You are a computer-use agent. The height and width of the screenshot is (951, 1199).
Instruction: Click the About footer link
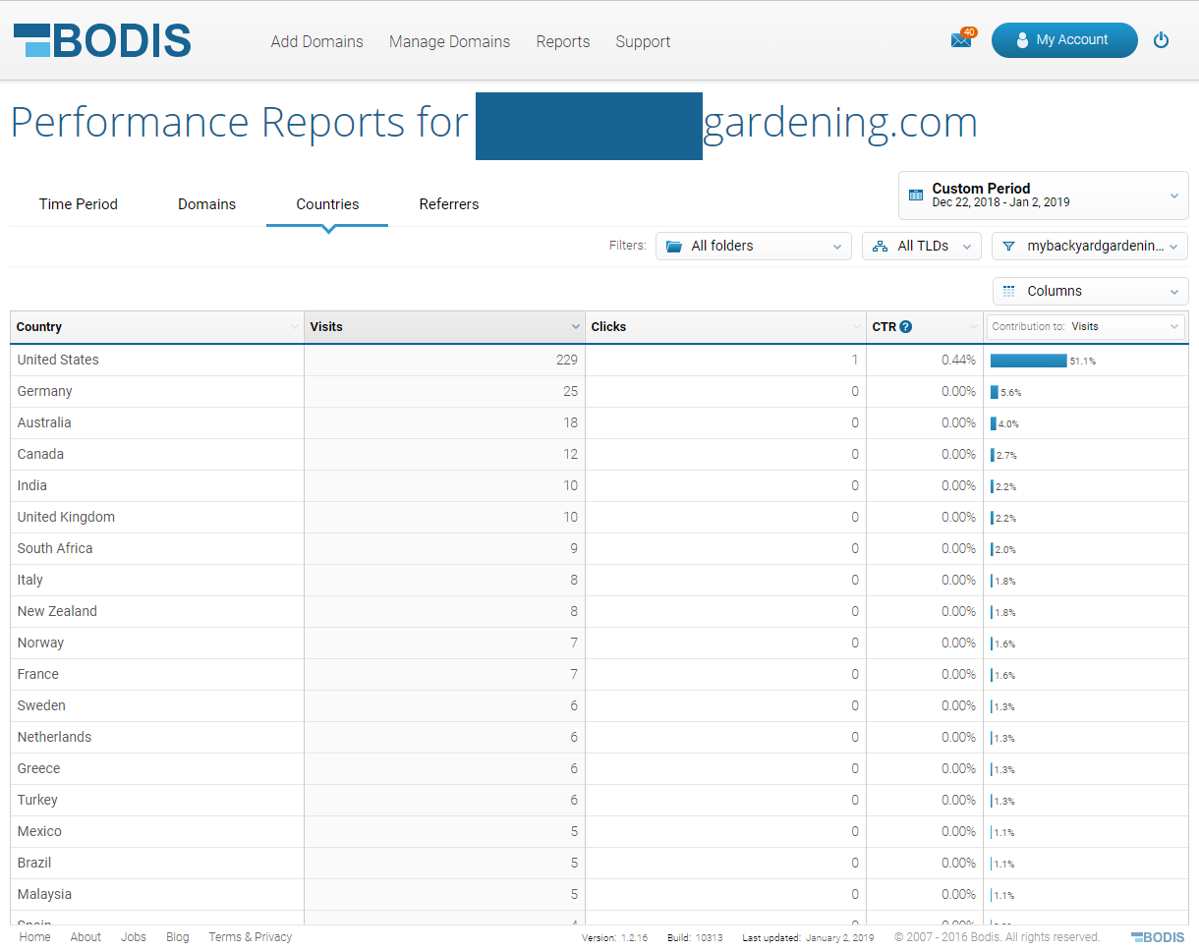pos(86,937)
